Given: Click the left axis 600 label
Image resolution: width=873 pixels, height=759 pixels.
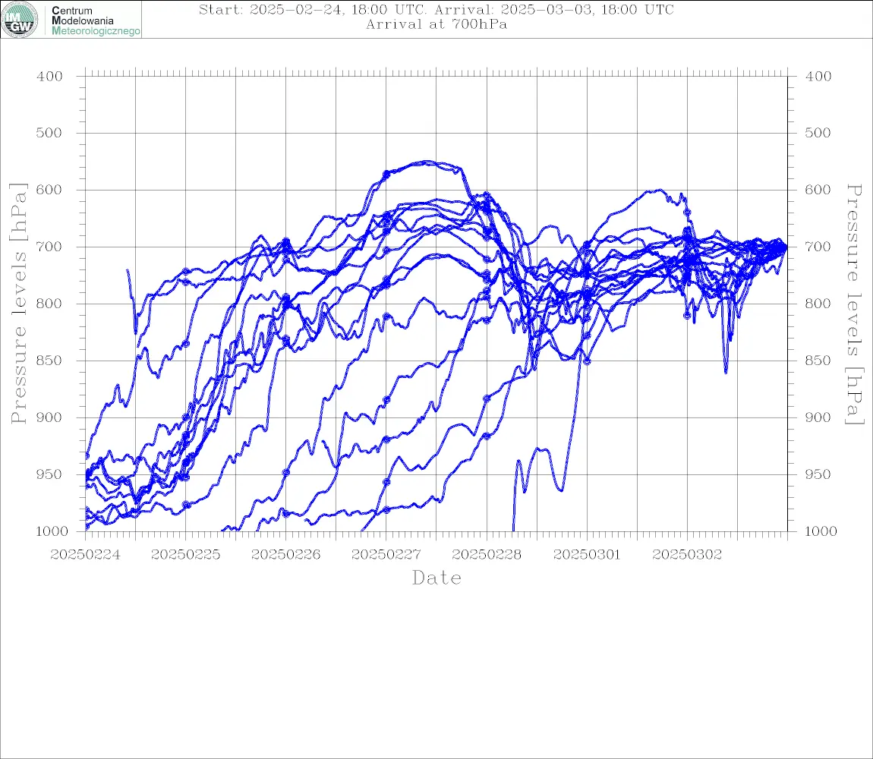Looking at the screenshot, I should (49, 189).
